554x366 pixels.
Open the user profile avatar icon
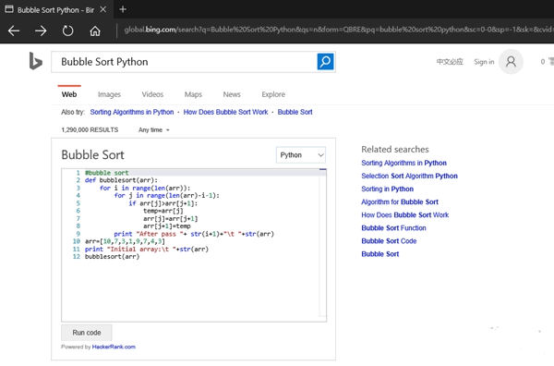(511, 62)
